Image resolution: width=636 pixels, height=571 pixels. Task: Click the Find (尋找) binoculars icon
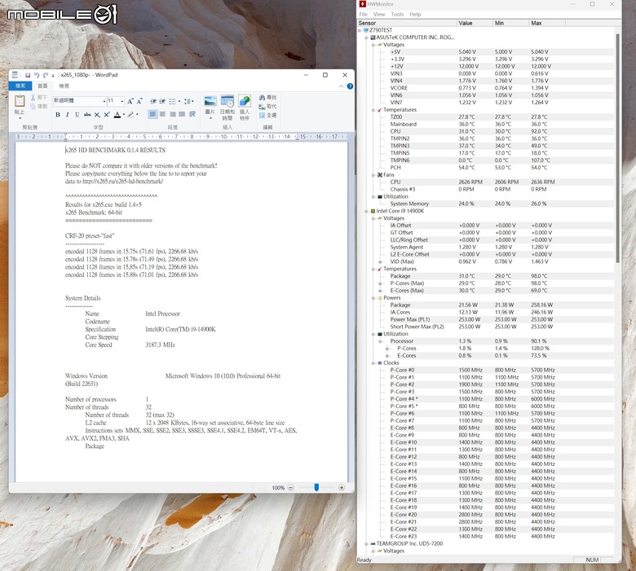pos(262,98)
